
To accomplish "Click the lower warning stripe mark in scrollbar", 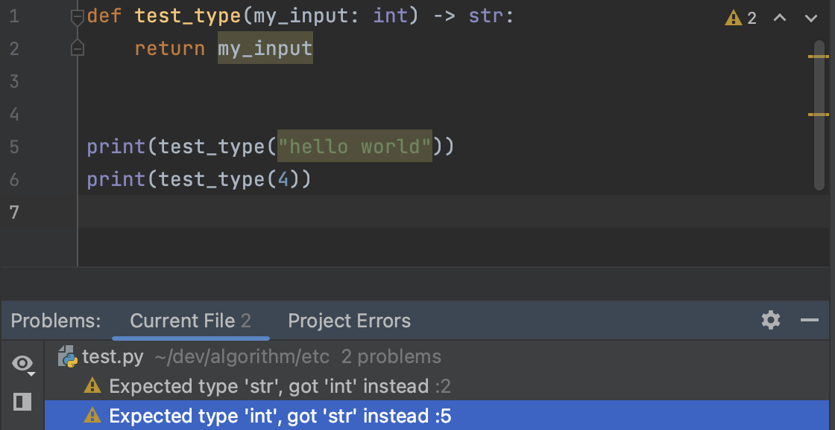I will [x=819, y=115].
